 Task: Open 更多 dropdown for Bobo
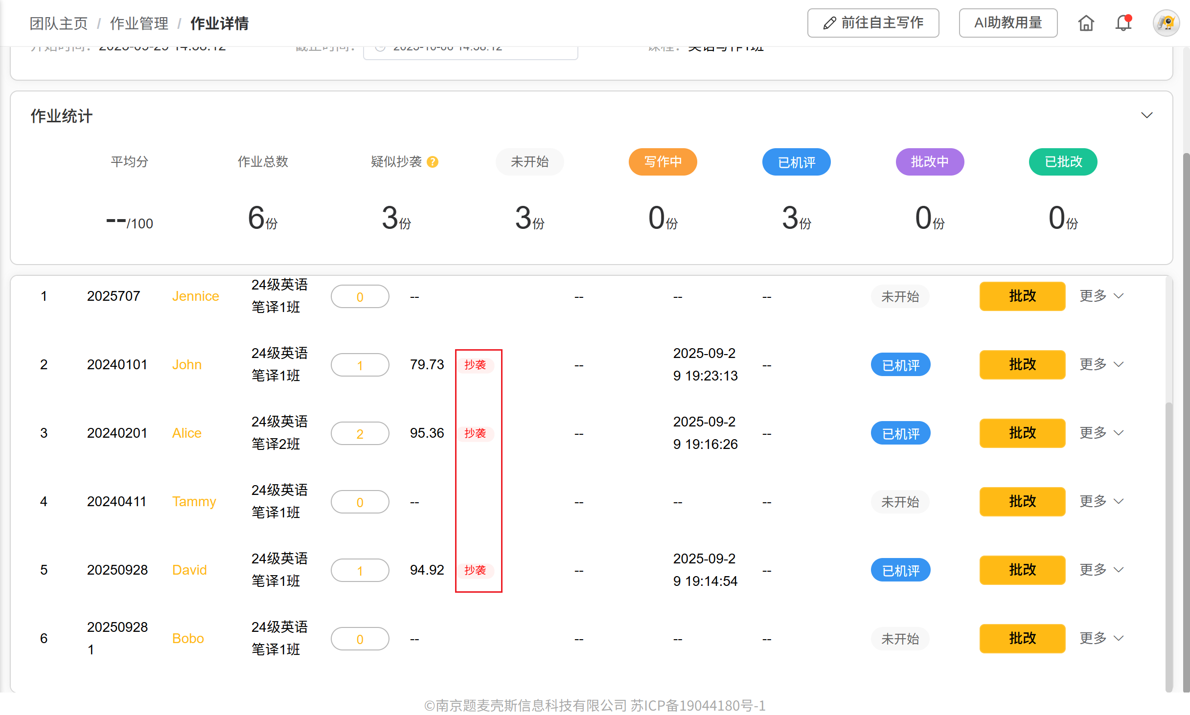tap(1101, 638)
